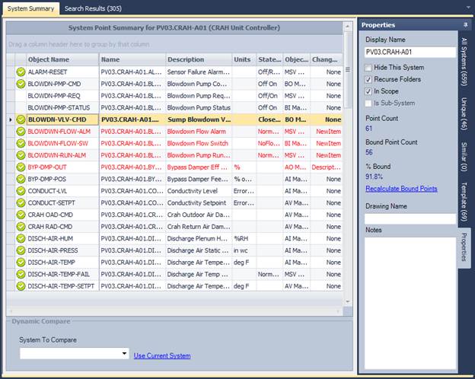Click the Use Current System link

pyautogui.click(x=162, y=355)
